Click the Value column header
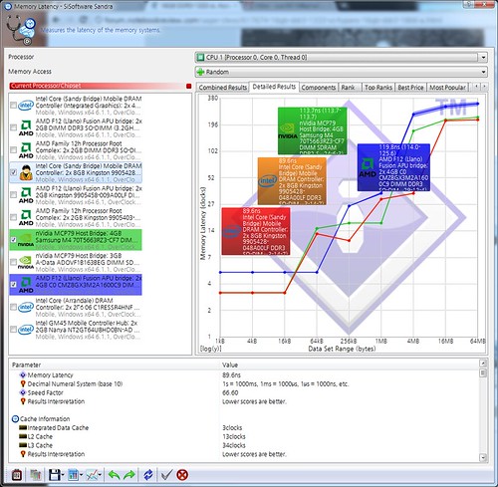Screen dimensions: 498x487 349,365
